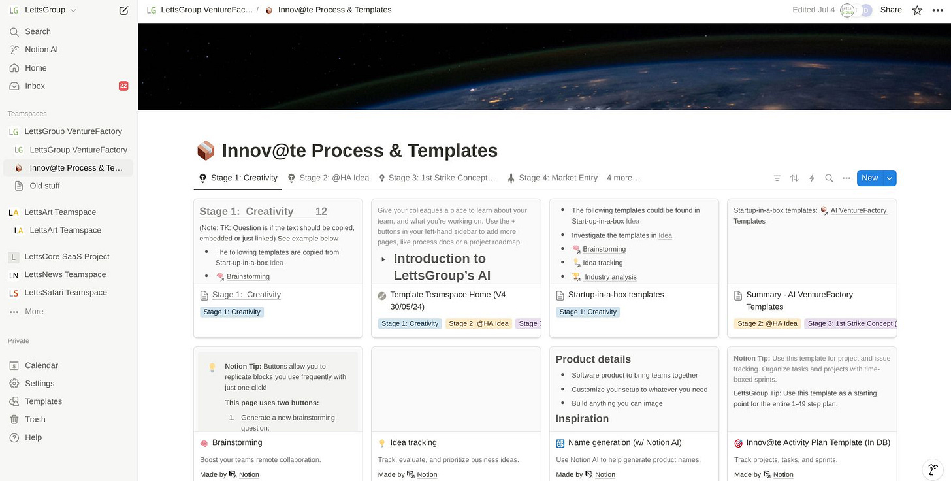Screen dimensions: 951x481
Task: Open the New button dropdown chevron
Action: point(888,178)
